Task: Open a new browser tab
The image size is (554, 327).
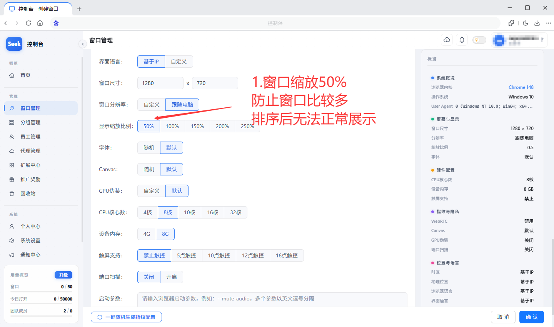Action: 79,9
